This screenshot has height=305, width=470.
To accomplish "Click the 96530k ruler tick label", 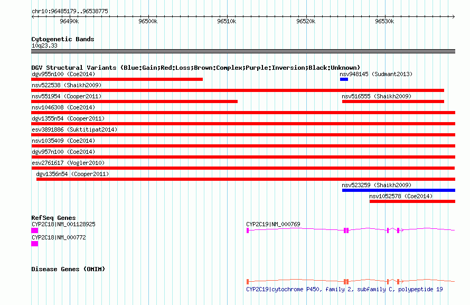I will click(x=384, y=21).
